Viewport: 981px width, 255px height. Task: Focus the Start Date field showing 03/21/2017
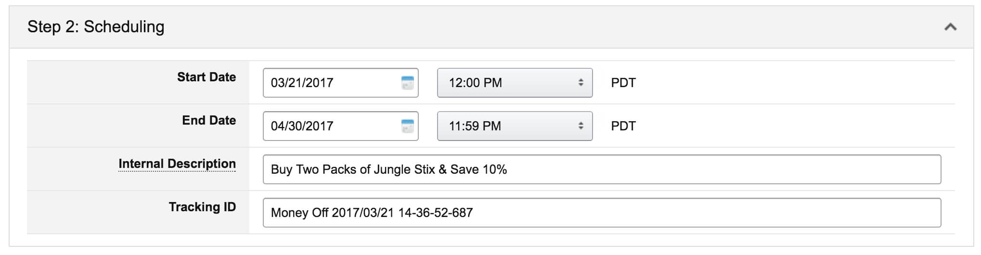[x=340, y=83]
